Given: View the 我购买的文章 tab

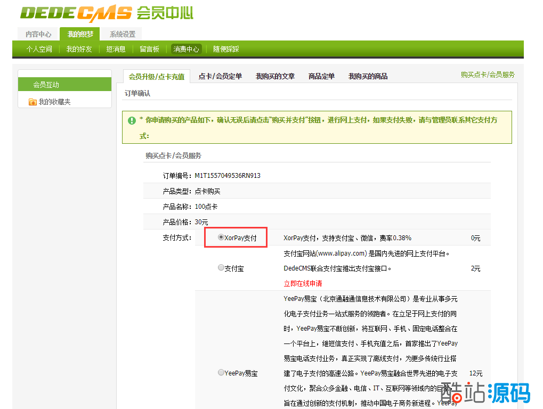Looking at the screenshot, I should point(275,76).
